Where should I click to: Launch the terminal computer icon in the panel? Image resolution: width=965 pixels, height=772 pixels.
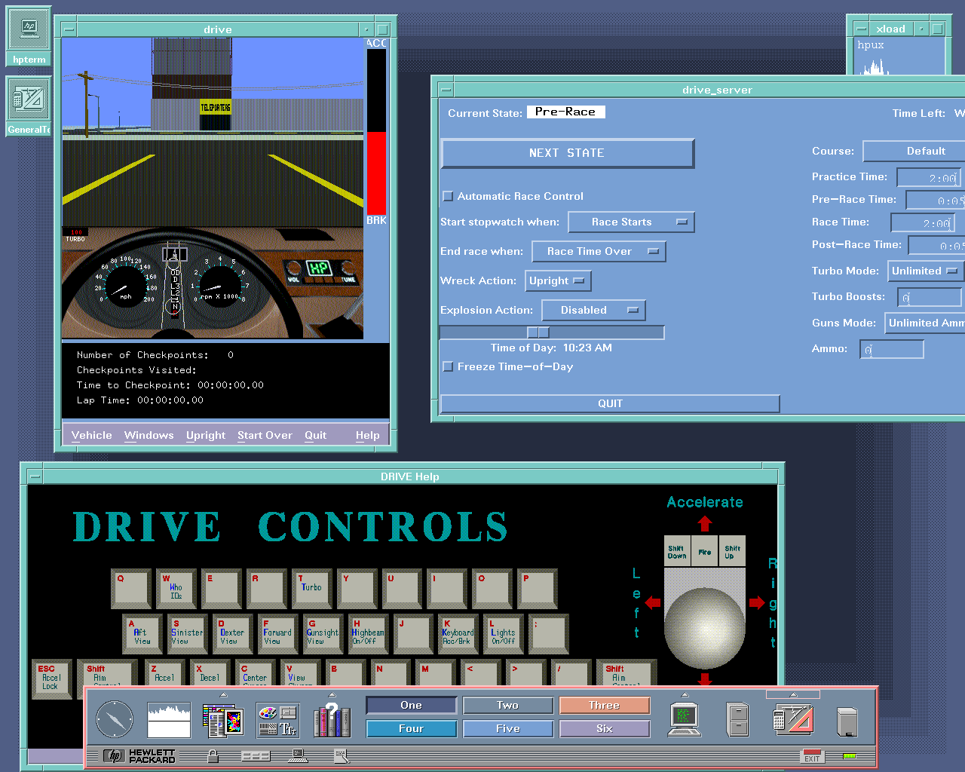point(685,719)
